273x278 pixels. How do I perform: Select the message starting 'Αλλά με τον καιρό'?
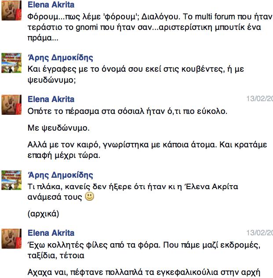pyautogui.click(x=147, y=150)
